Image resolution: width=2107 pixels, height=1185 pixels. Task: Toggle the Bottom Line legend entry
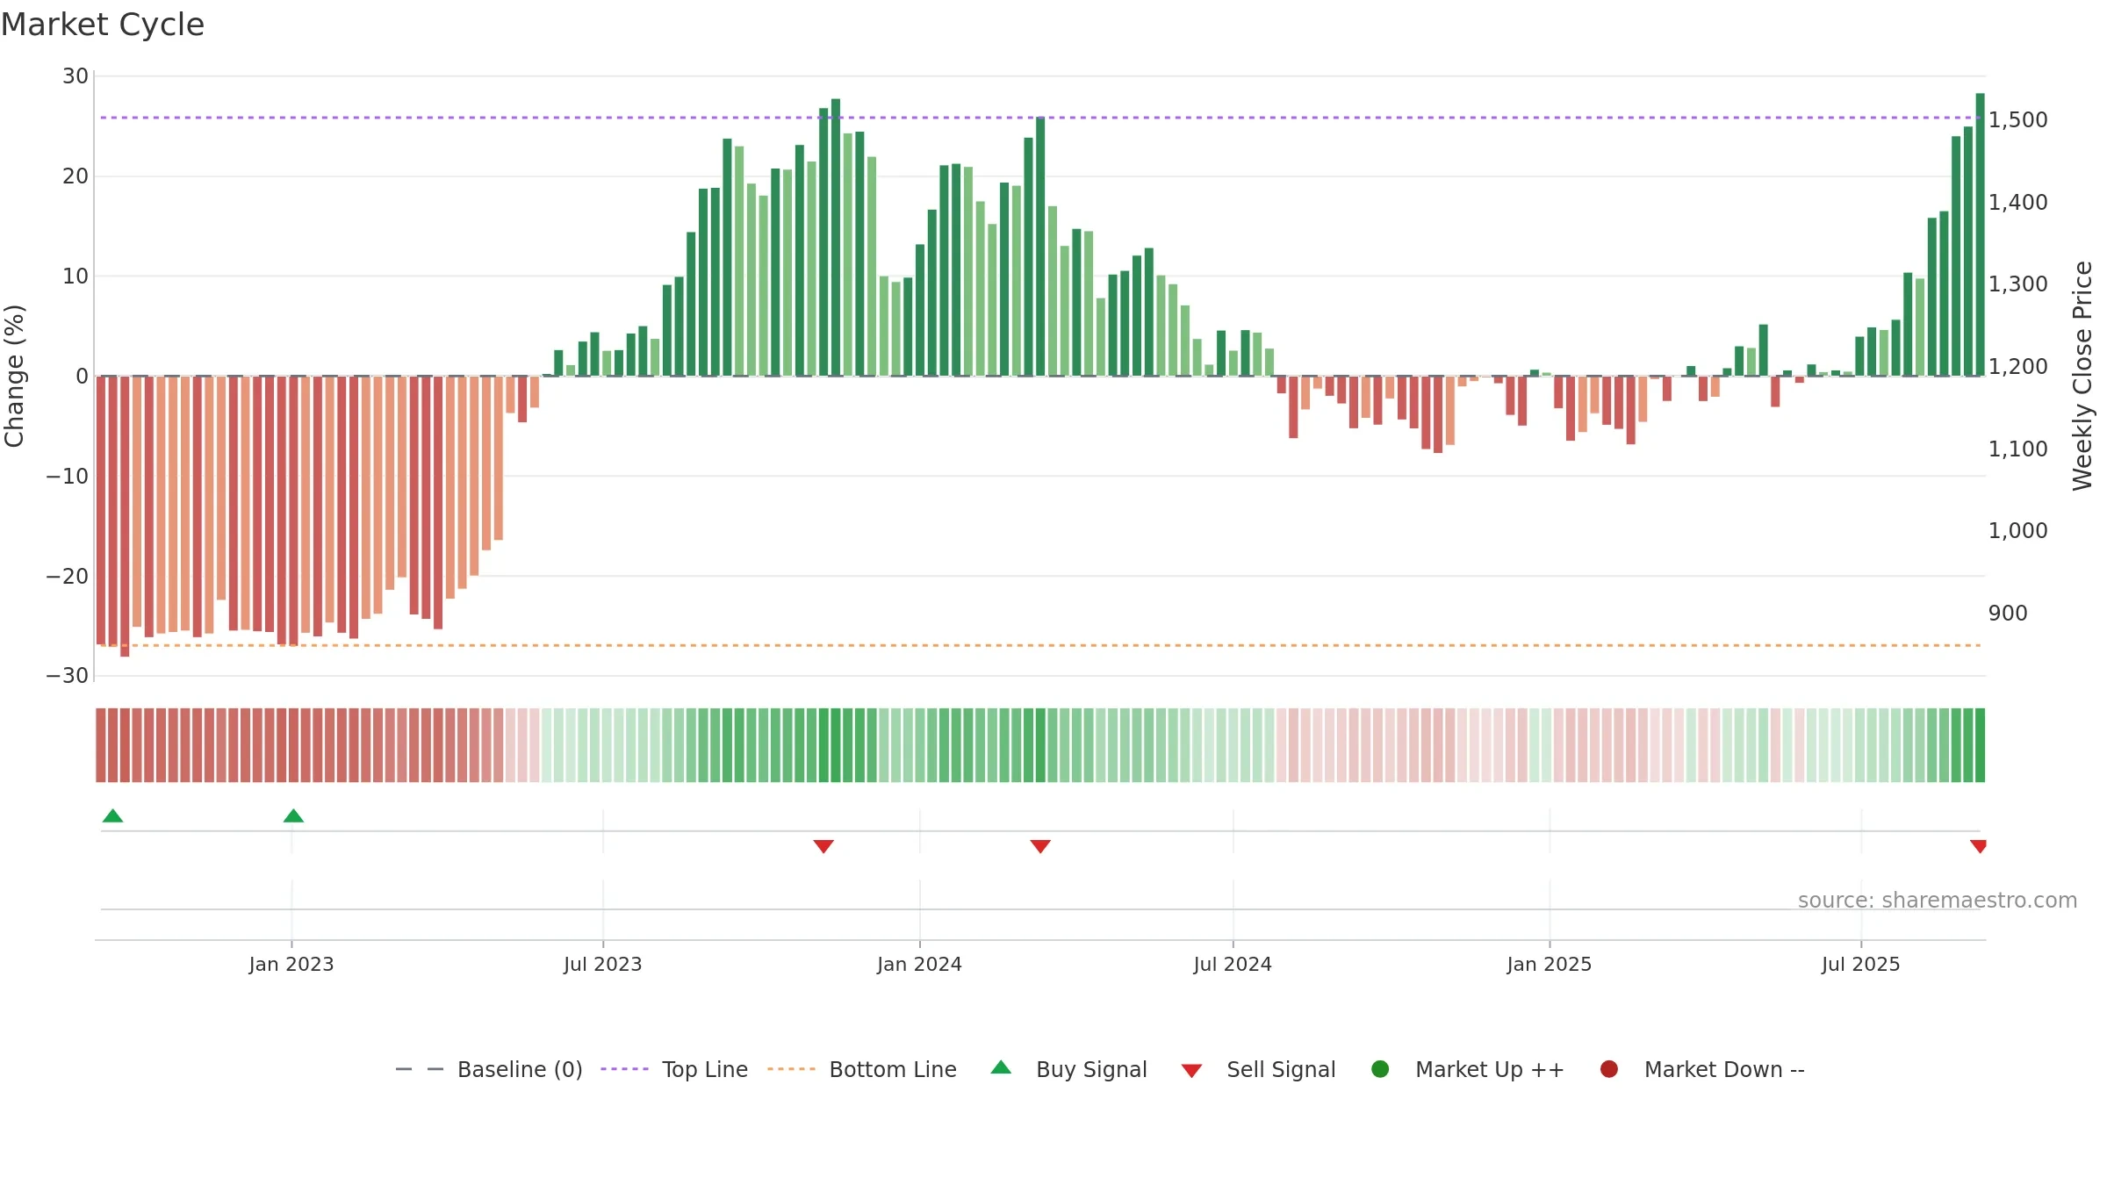click(861, 1069)
